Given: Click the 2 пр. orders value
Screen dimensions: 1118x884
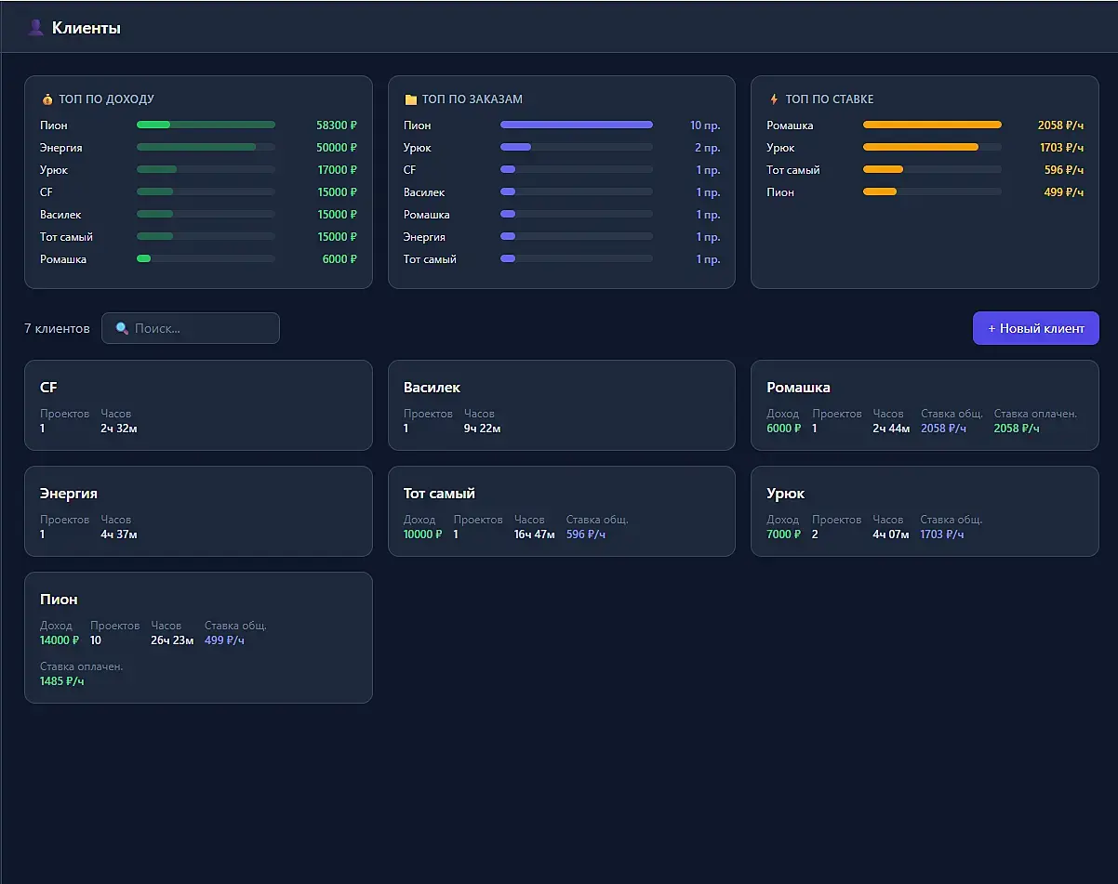Looking at the screenshot, I should [x=708, y=148].
